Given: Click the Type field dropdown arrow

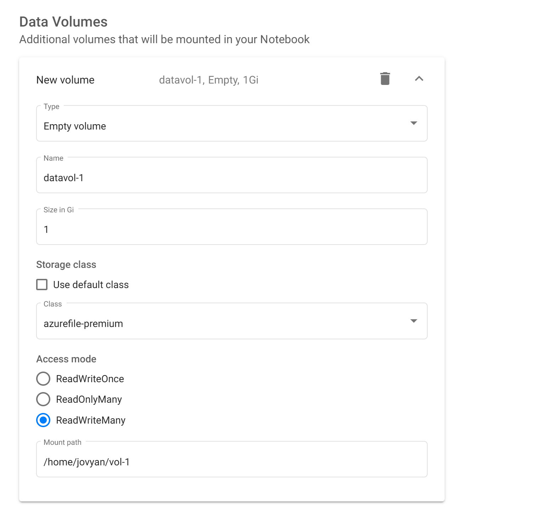Looking at the screenshot, I should coord(413,123).
